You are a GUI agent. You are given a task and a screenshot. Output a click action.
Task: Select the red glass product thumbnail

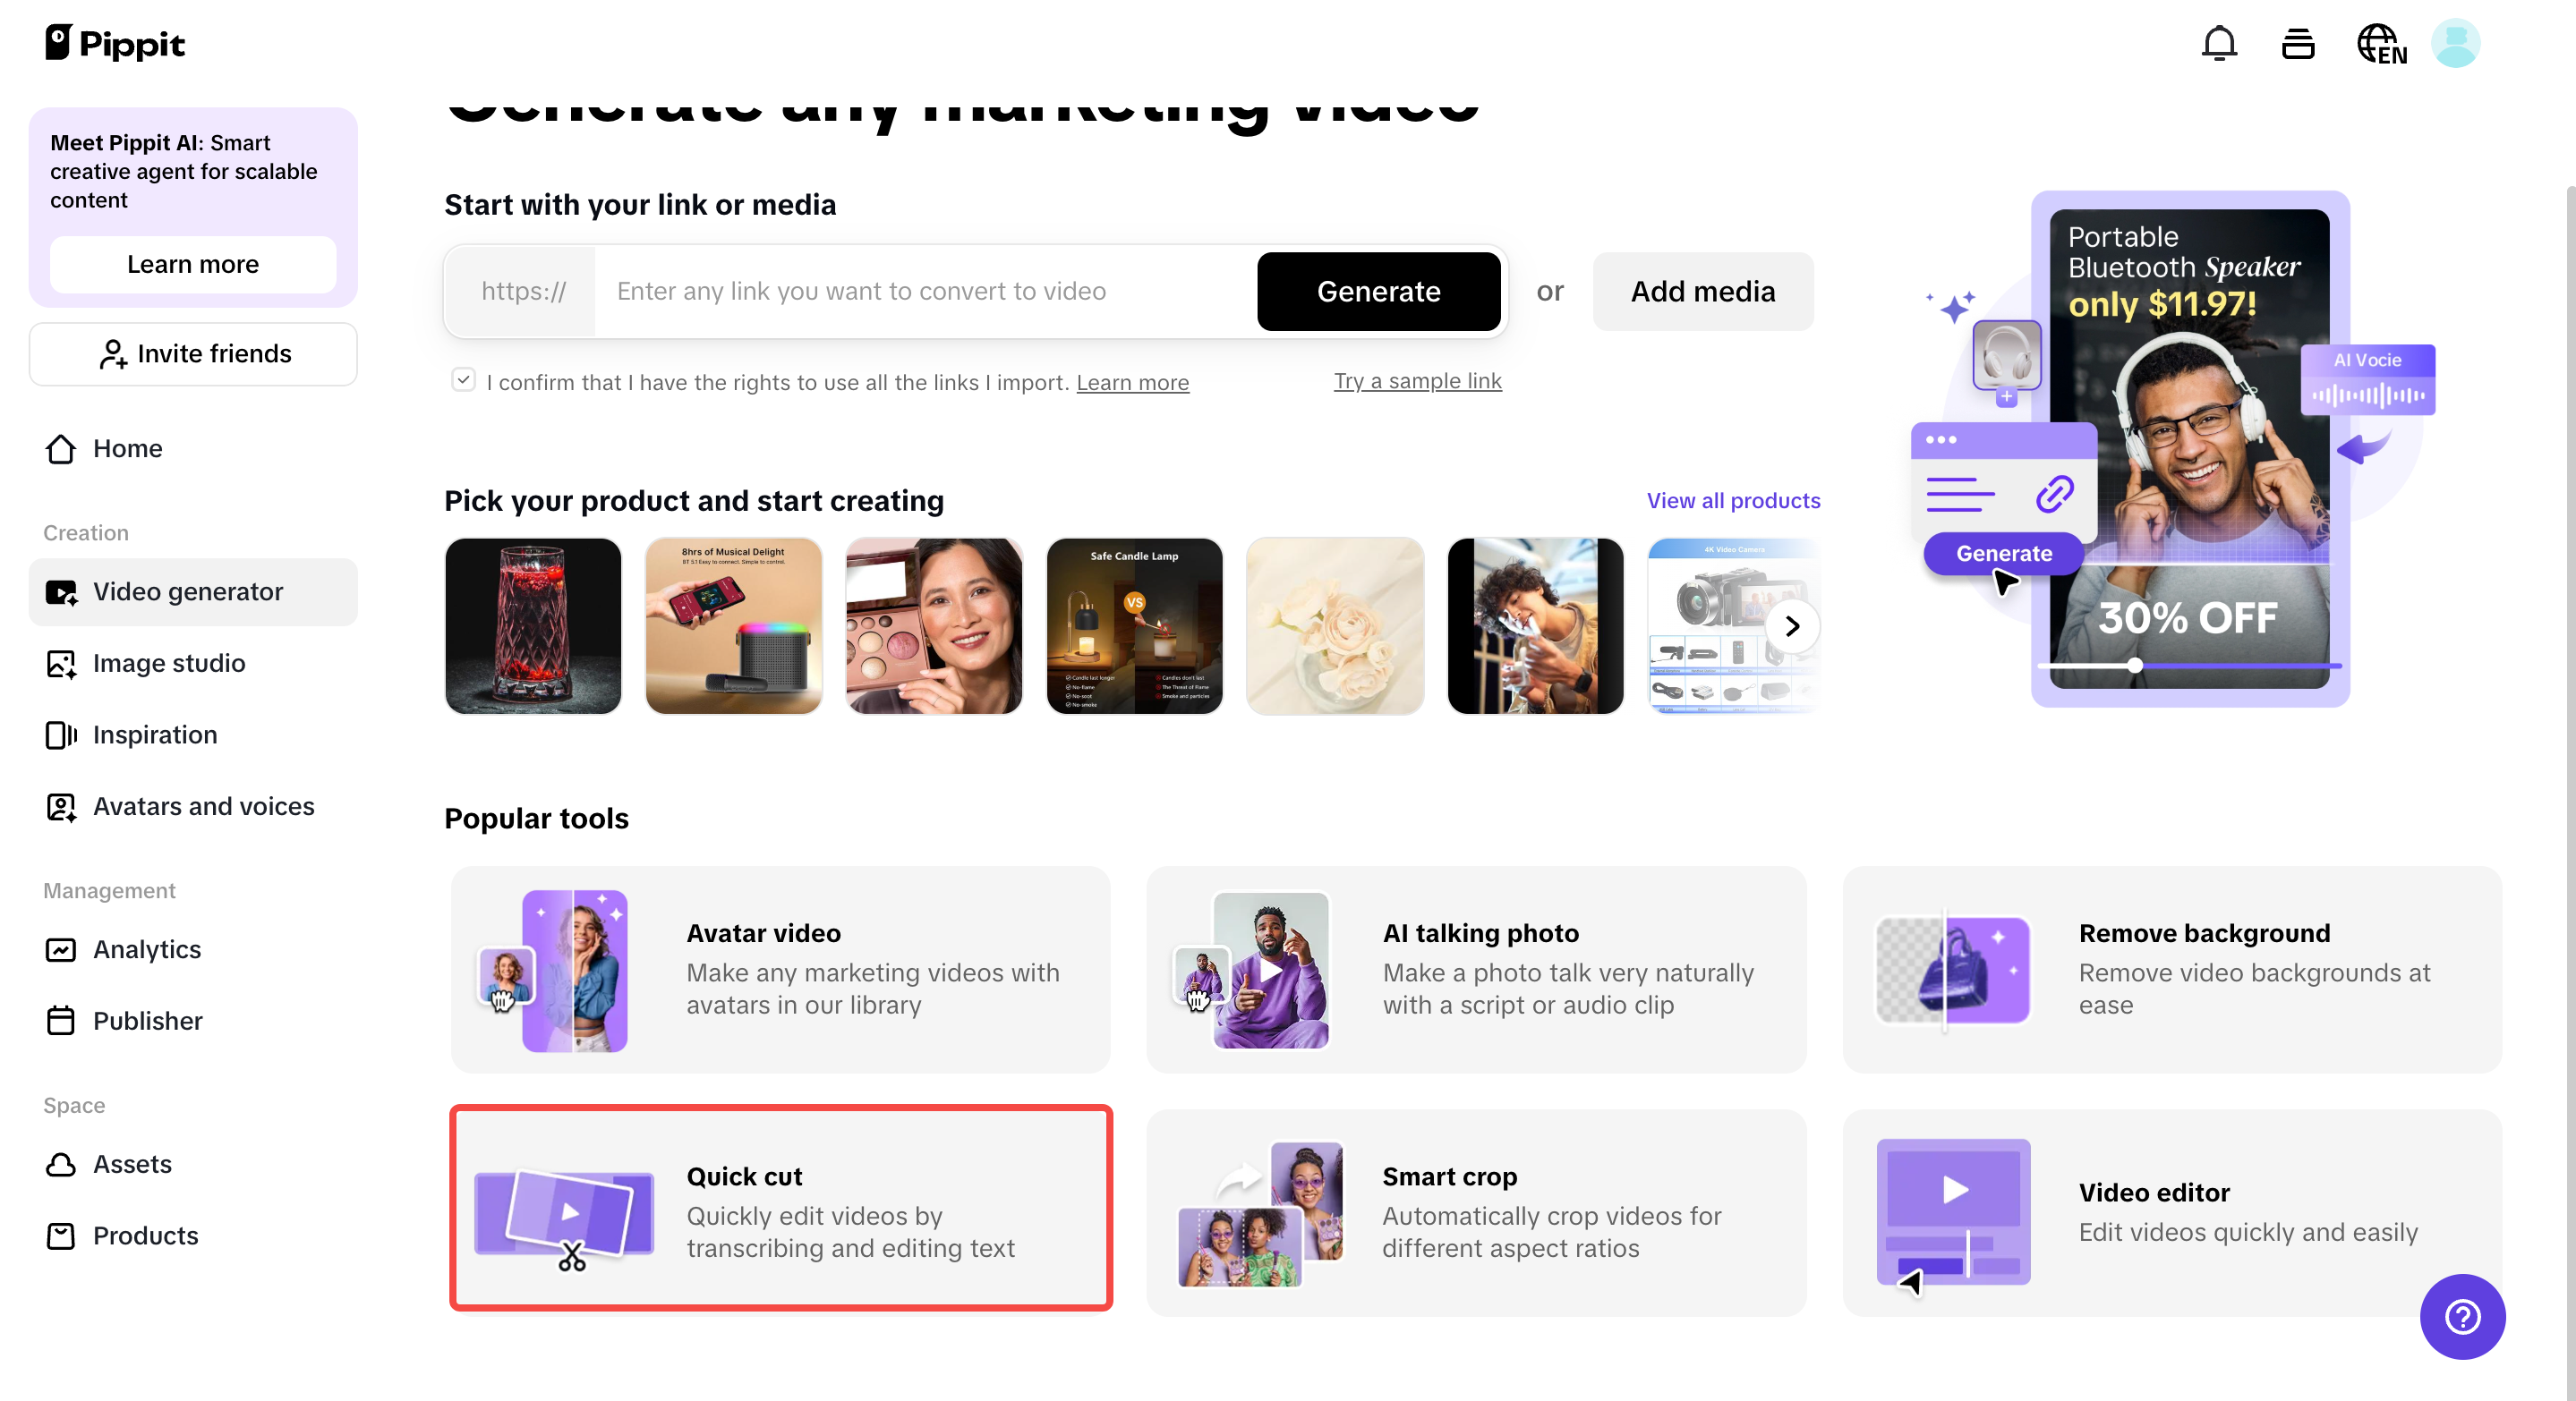533,626
